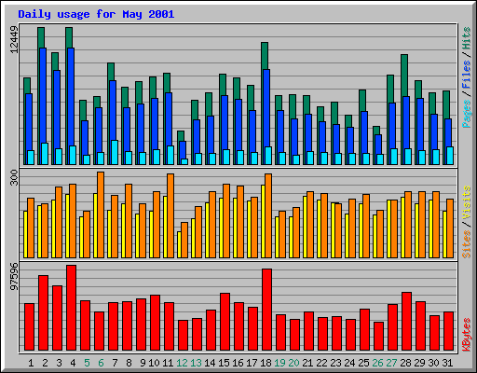Click the yellow sites bar for day 1
The height and width of the screenshot is (373, 477).
coord(25,234)
